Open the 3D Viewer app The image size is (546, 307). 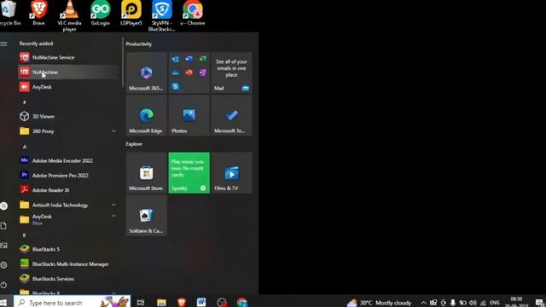click(68, 116)
